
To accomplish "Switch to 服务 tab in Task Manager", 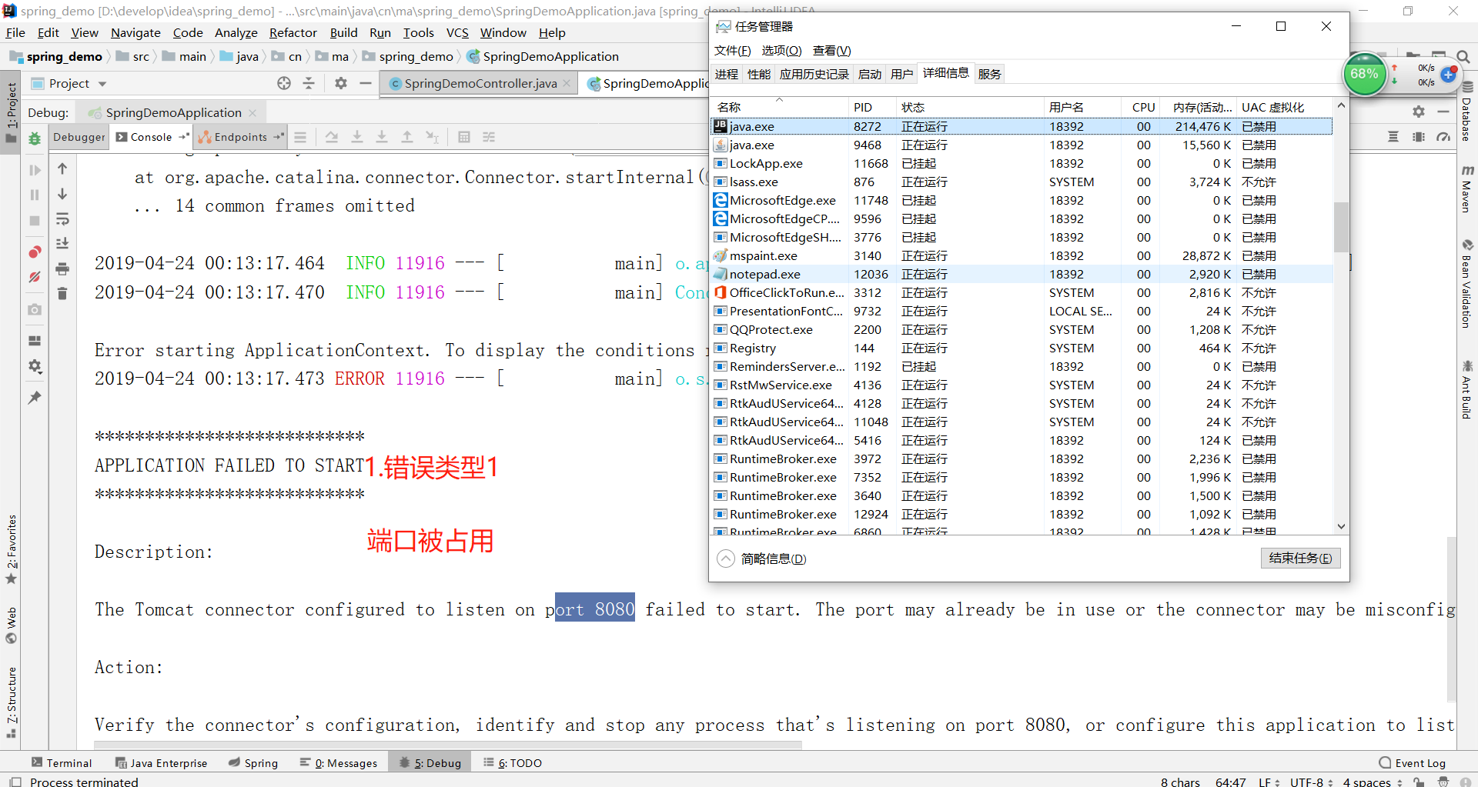I will click(989, 74).
